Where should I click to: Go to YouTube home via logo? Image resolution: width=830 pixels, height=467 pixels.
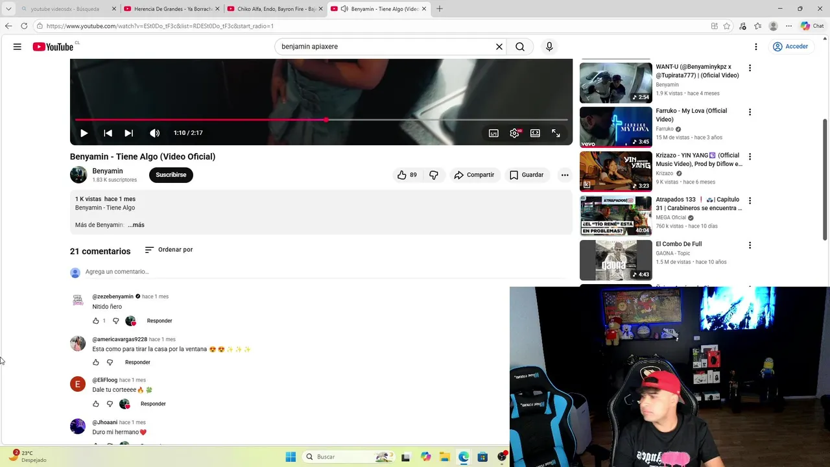pos(53,47)
